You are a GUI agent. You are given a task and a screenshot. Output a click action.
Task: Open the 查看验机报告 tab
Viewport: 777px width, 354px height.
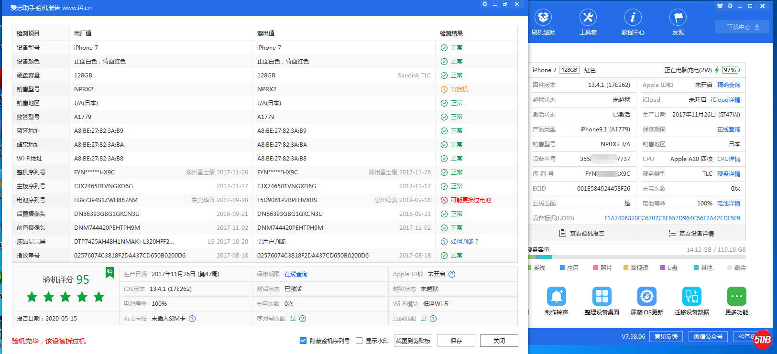point(582,234)
